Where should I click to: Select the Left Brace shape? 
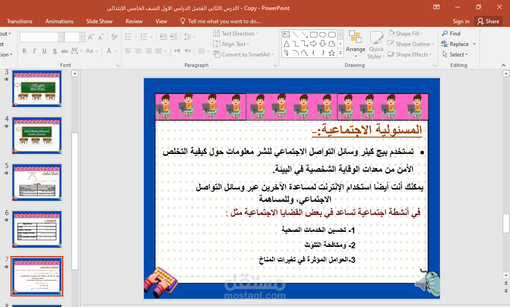[314, 53]
